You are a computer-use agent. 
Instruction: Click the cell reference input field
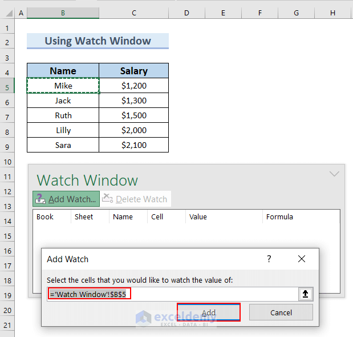pyautogui.click(x=173, y=294)
